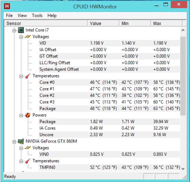The height and width of the screenshot is (182, 190).
Task: Select the GT Offset row
Action: (x=109, y=56)
